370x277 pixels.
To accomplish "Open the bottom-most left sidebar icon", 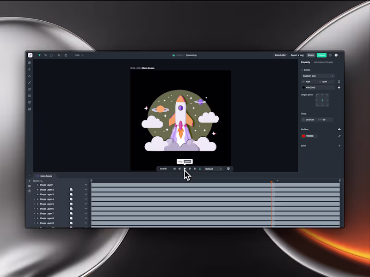I will coord(30,109).
